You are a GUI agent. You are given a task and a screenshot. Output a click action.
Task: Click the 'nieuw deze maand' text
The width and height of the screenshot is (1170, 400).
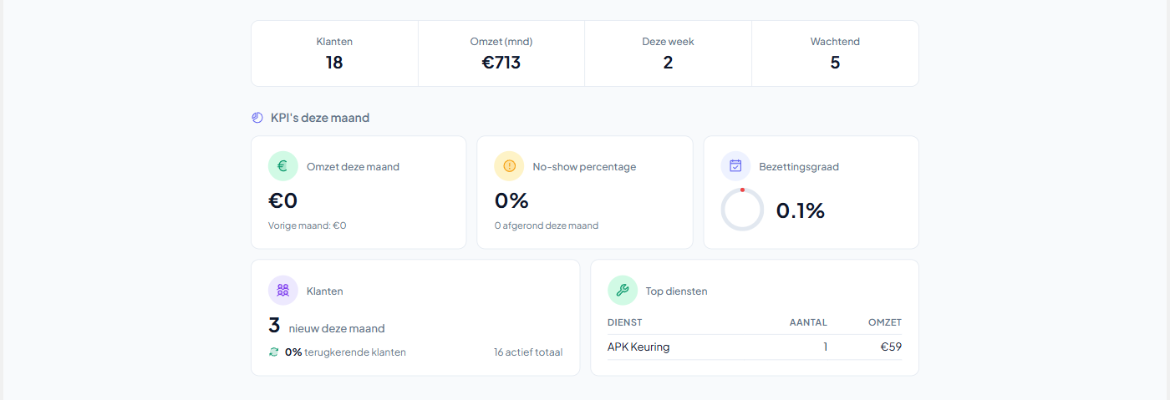337,329
